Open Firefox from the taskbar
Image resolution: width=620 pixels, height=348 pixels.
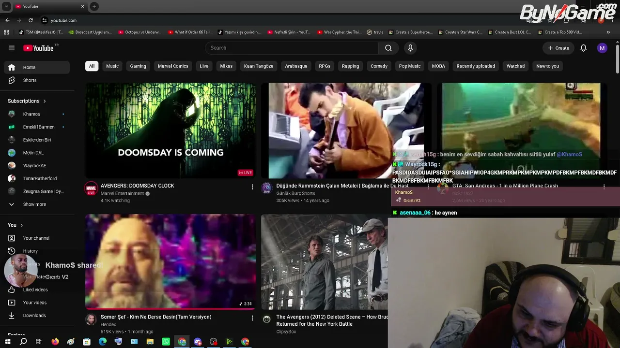(x=55, y=342)
